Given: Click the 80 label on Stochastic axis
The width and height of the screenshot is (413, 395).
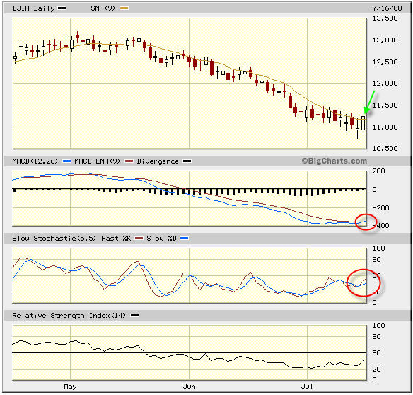Looking at the screenshot, I should point(376,260).
